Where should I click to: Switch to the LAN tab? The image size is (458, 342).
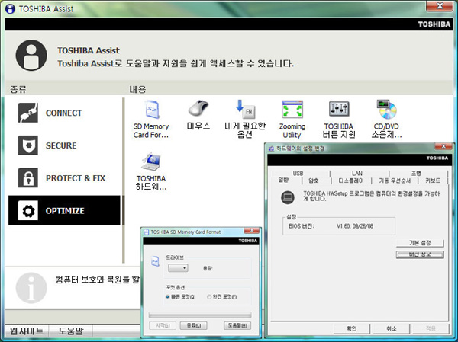point(357,173)
